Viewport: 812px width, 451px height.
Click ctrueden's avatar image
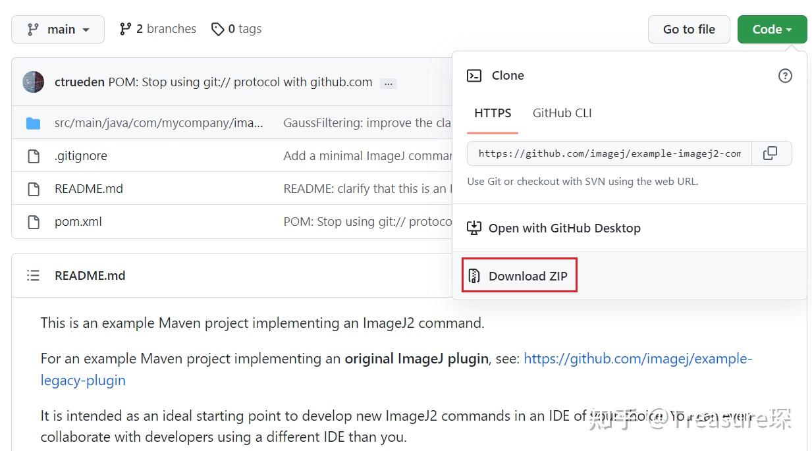33,82
